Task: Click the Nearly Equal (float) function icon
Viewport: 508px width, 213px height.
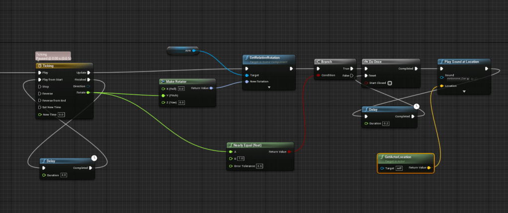Action: click(x=230, y=145)
